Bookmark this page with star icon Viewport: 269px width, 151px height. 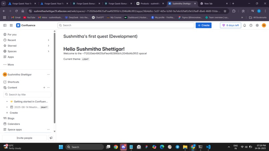tap(225, 11)
